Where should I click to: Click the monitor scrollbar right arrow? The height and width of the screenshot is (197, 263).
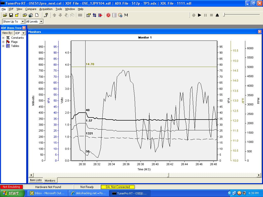coord(259,175)
